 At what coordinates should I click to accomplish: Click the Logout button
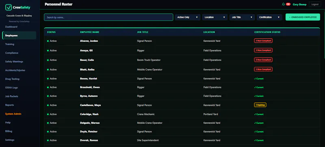[x=314, y=4]
